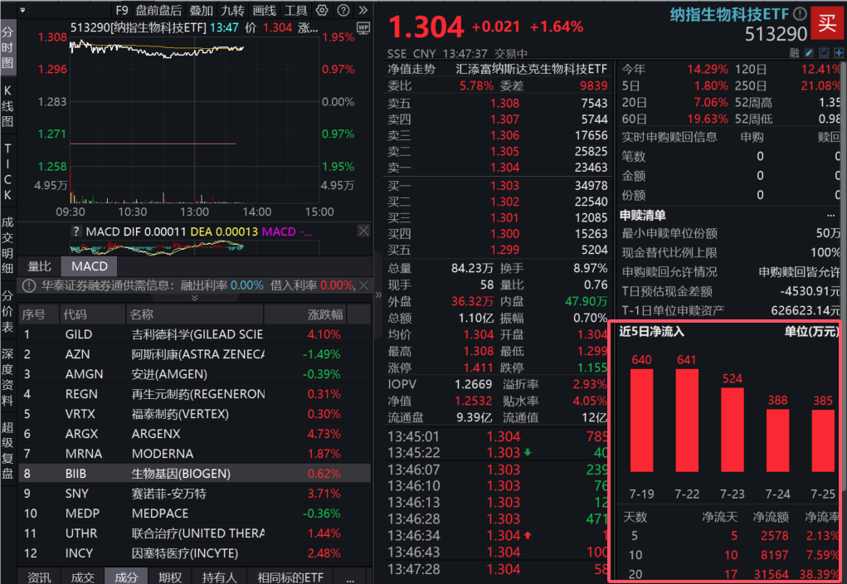The width and height of the screenshot is (847, 584).
Task: Click 买一 price 1.303 in order book
Action: tap(504, 185)
